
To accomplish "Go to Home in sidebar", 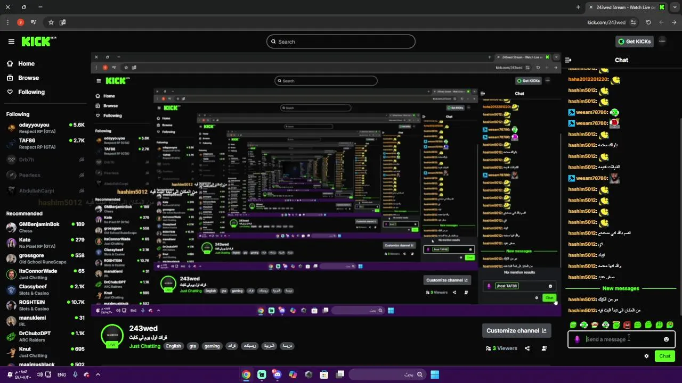I will click(21, 63).
